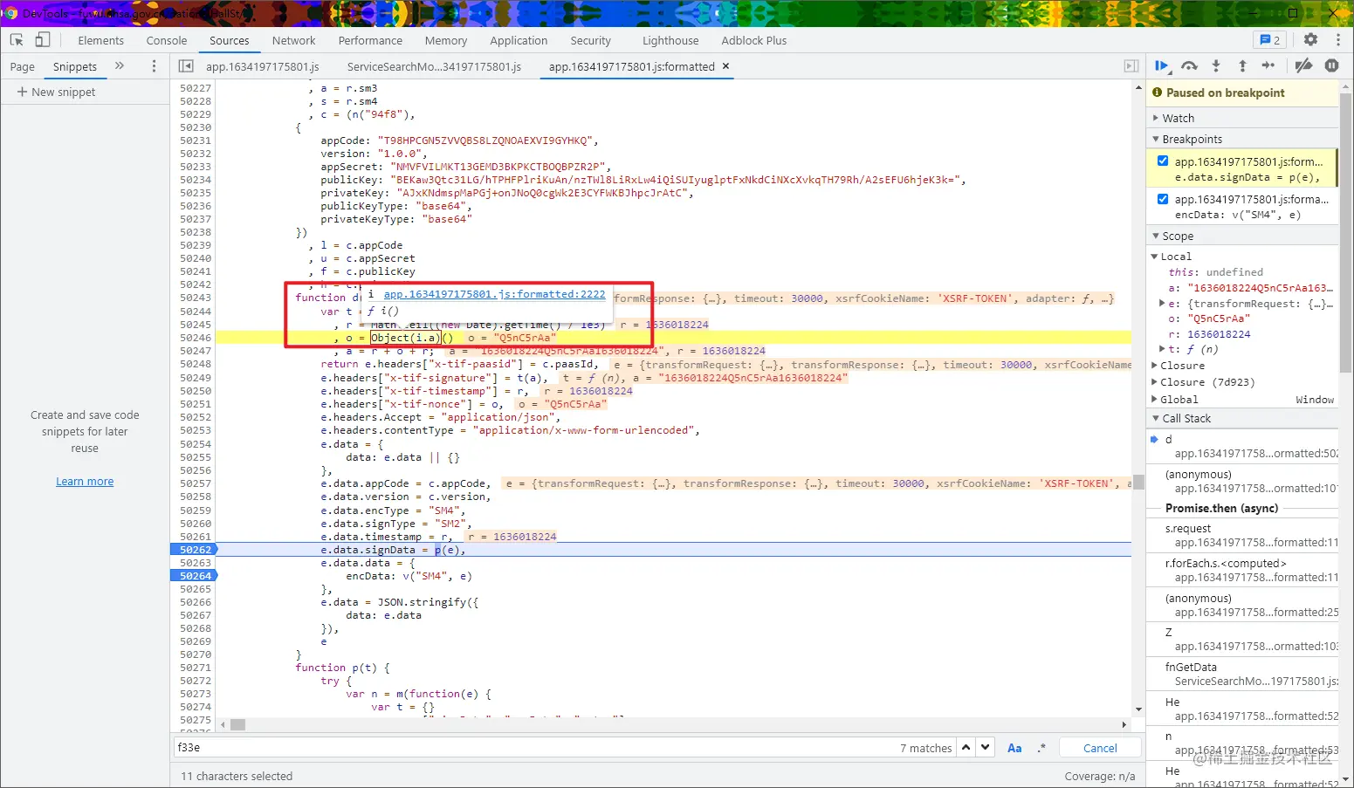The height and width of the screenshot is (788, 1354).
Task: Select the Snippets navigator tab
Action: (x=75, y=66)
